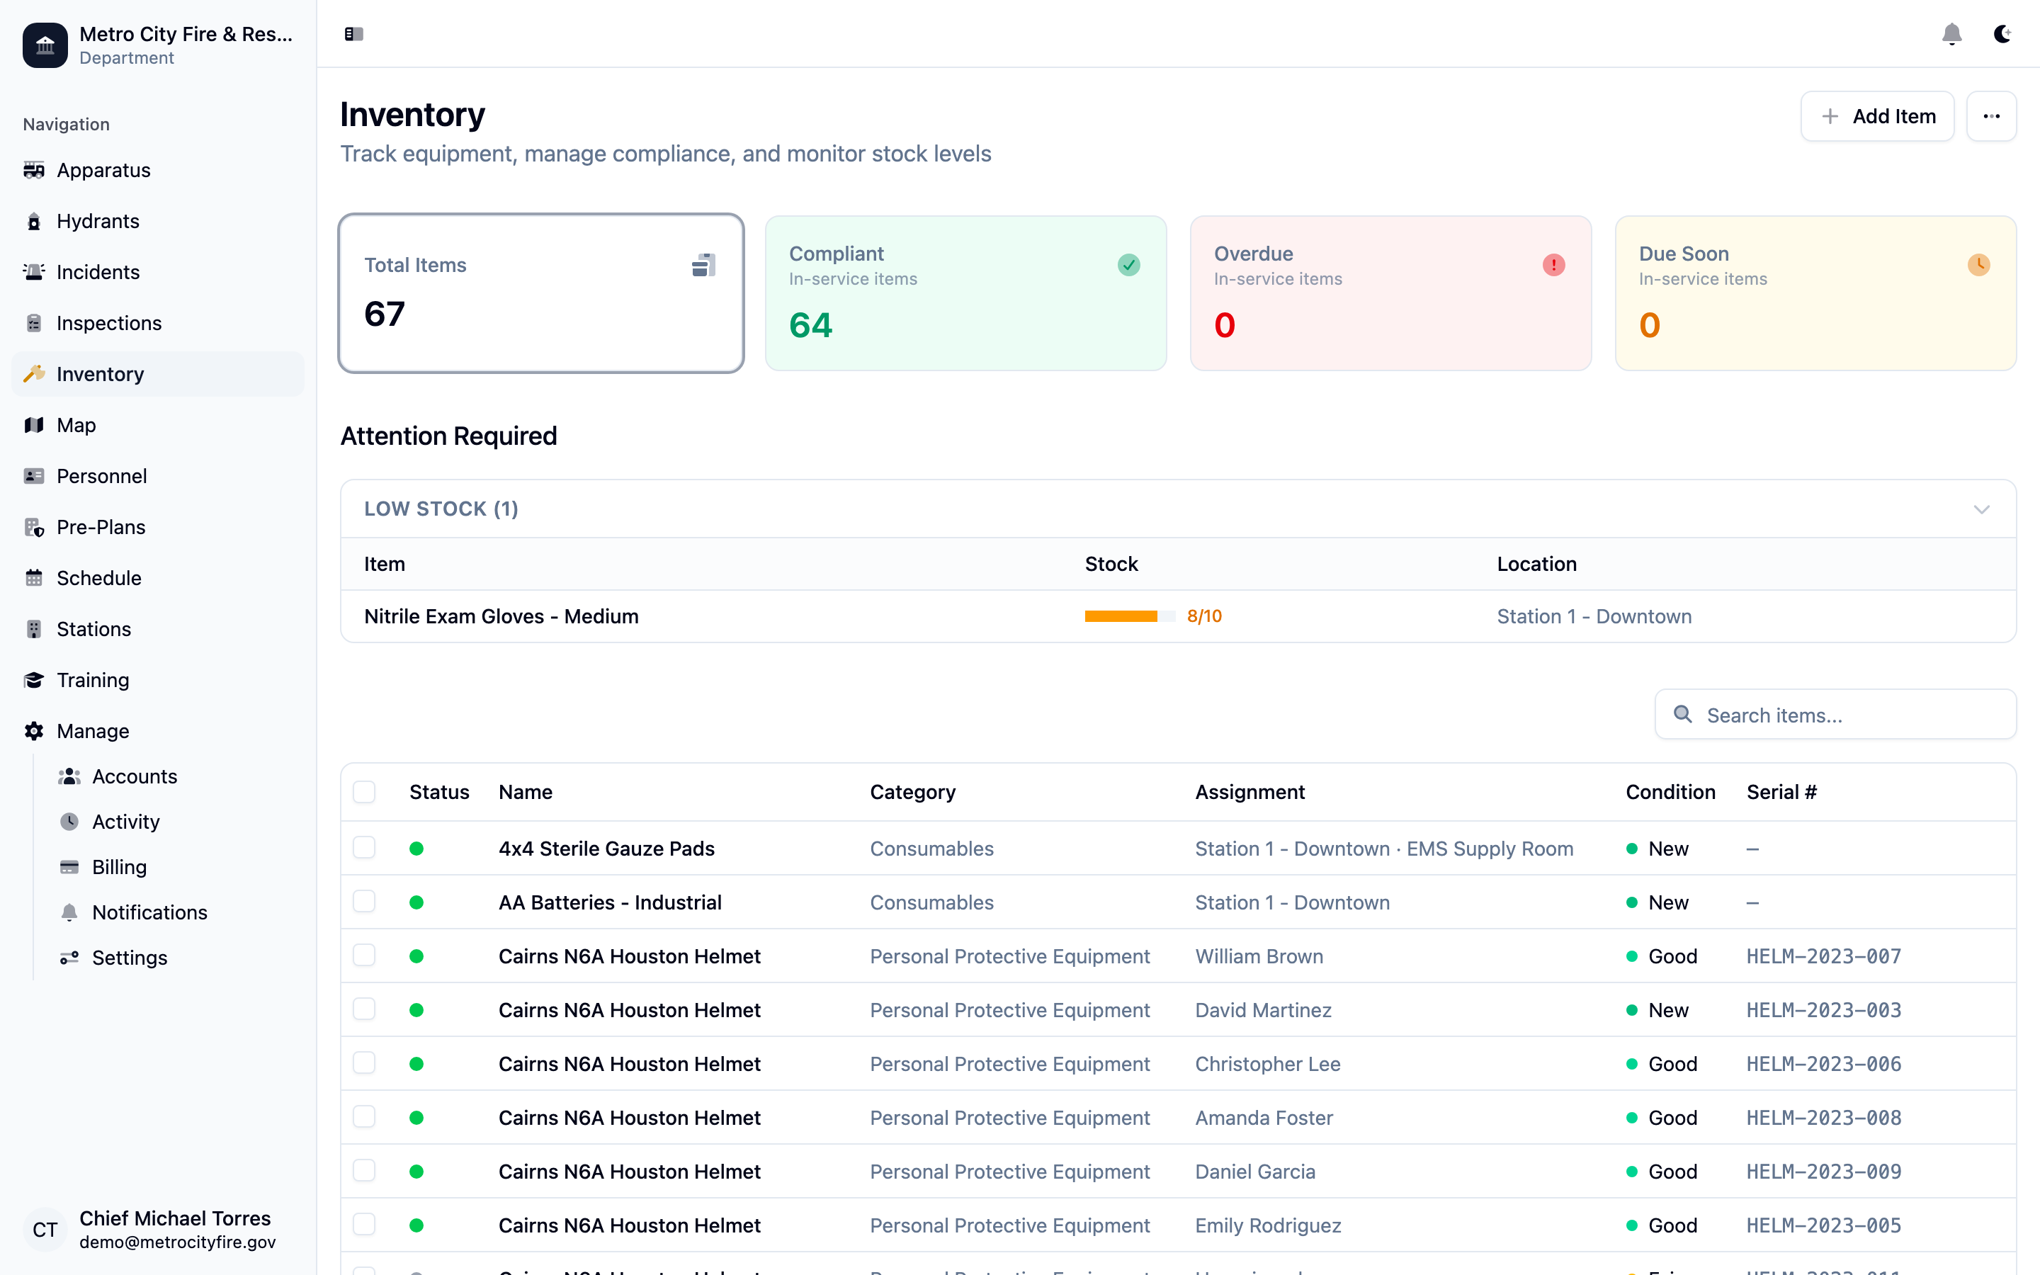Check the select-all checkbox in table header
The image size is (2040, 1275).
tap(364, 791)
